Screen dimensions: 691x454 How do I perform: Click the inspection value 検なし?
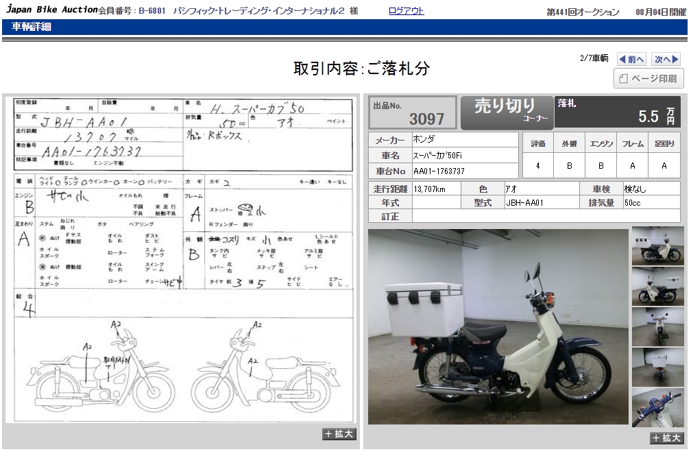635,189
